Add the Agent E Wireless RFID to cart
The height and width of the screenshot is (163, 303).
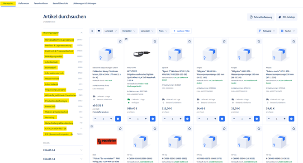coord(187,119)
